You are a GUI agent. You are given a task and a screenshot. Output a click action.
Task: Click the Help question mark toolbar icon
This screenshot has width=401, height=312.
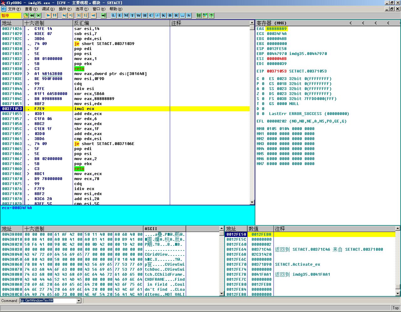(211, 15)
